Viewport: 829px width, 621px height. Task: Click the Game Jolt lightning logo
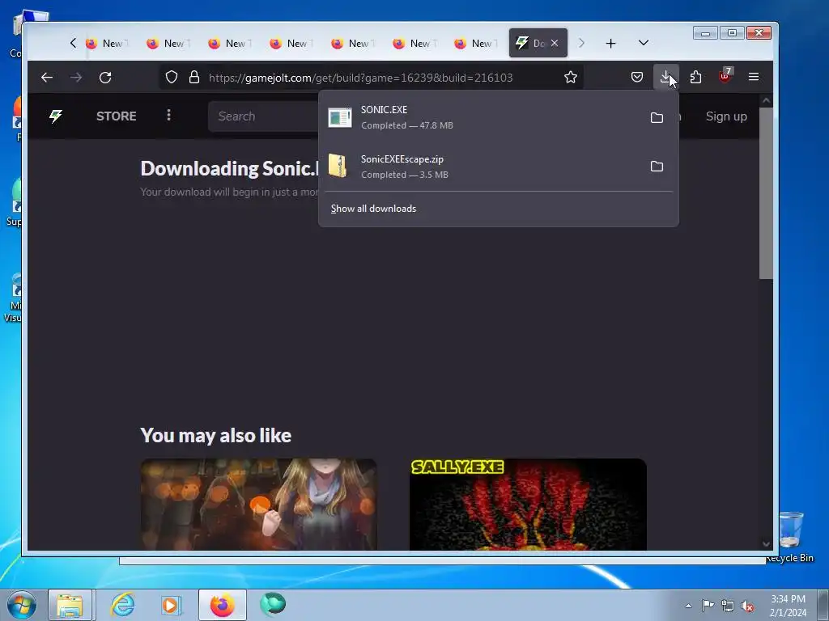coord(56,116)
